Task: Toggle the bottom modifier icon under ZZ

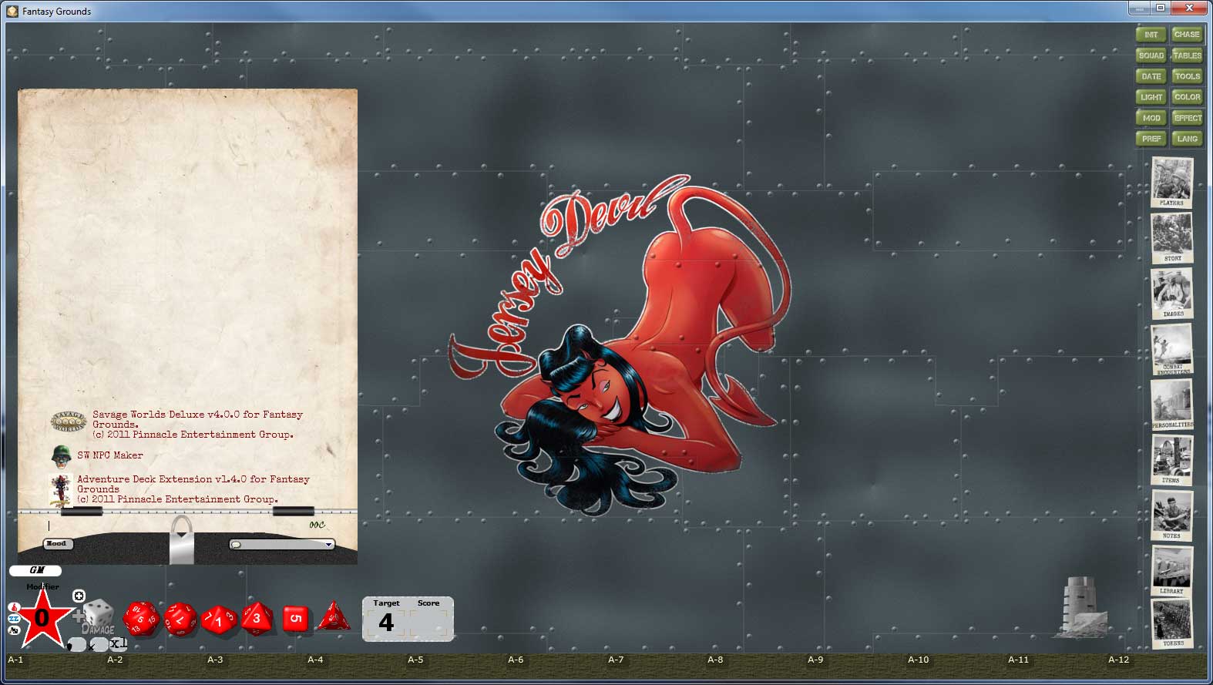Action: (x=14, y=630)
